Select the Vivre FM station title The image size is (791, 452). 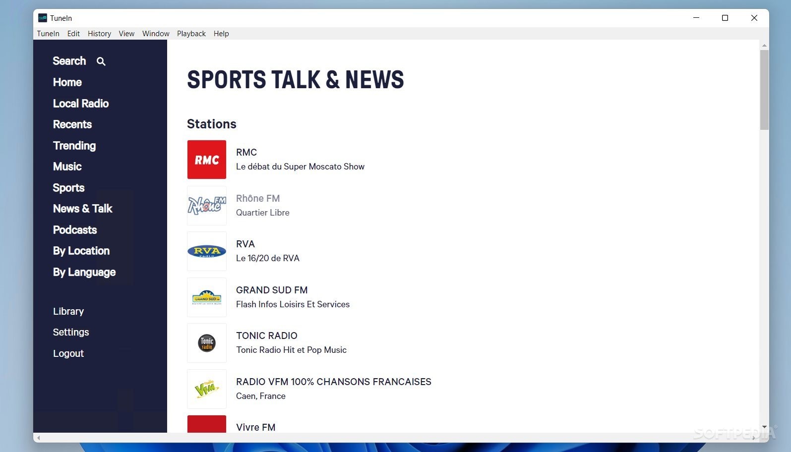(256, 427)
